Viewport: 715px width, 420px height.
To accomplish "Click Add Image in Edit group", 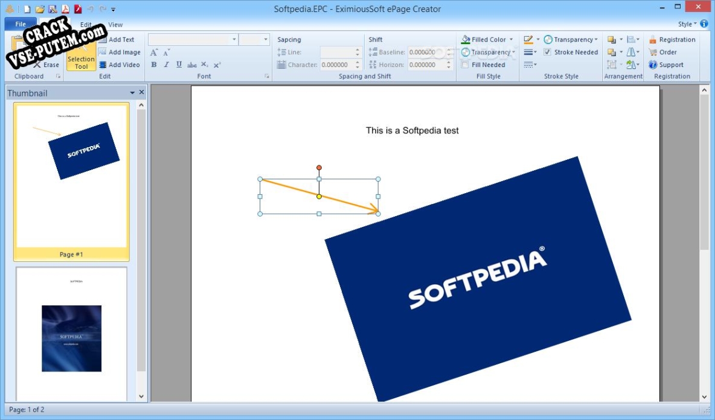I will pyautogui.click(x=120, y=52).
